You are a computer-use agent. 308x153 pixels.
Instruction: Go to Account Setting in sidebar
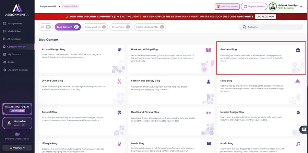[18, 70]
